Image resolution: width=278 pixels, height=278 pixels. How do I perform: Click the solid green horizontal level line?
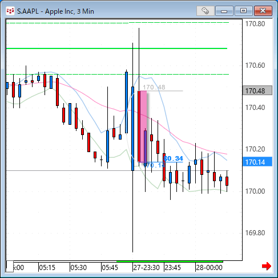116,48
